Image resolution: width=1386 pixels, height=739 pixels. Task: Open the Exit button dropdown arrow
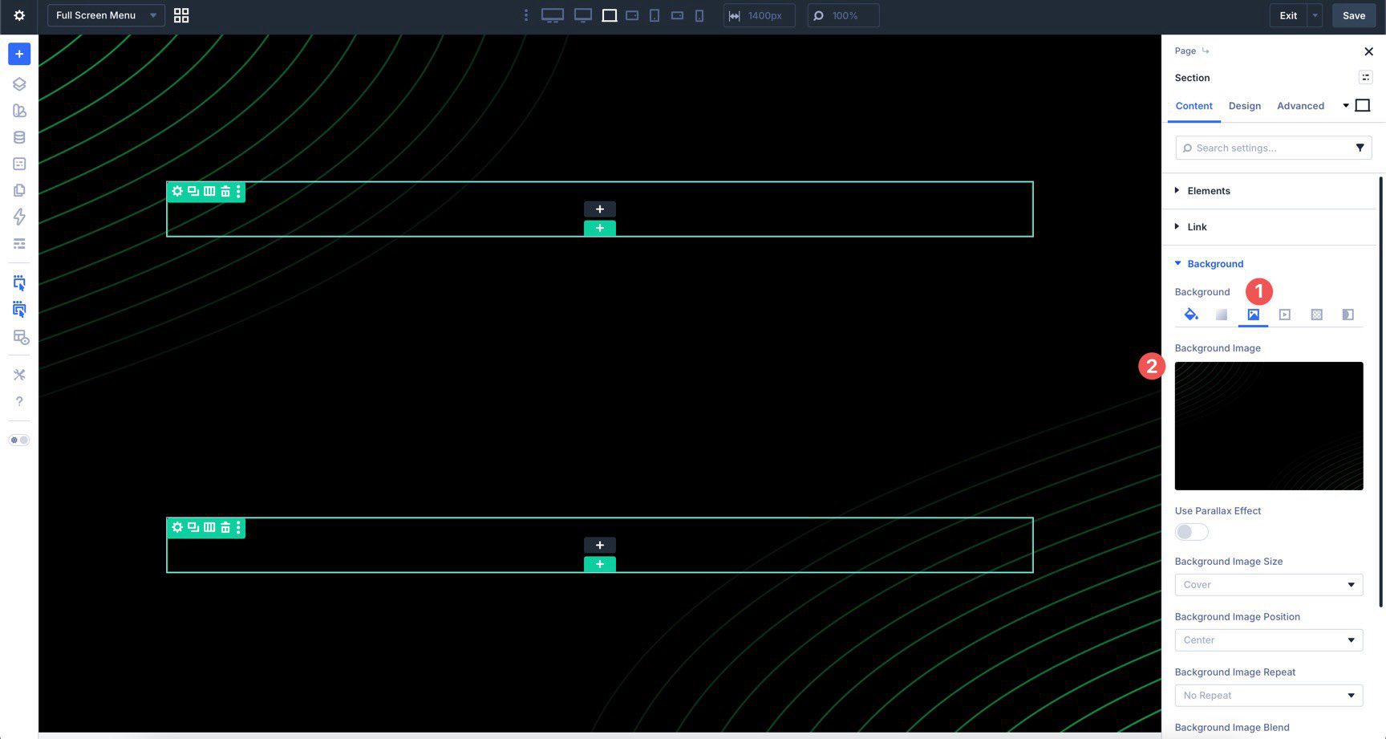[1315, 15]
